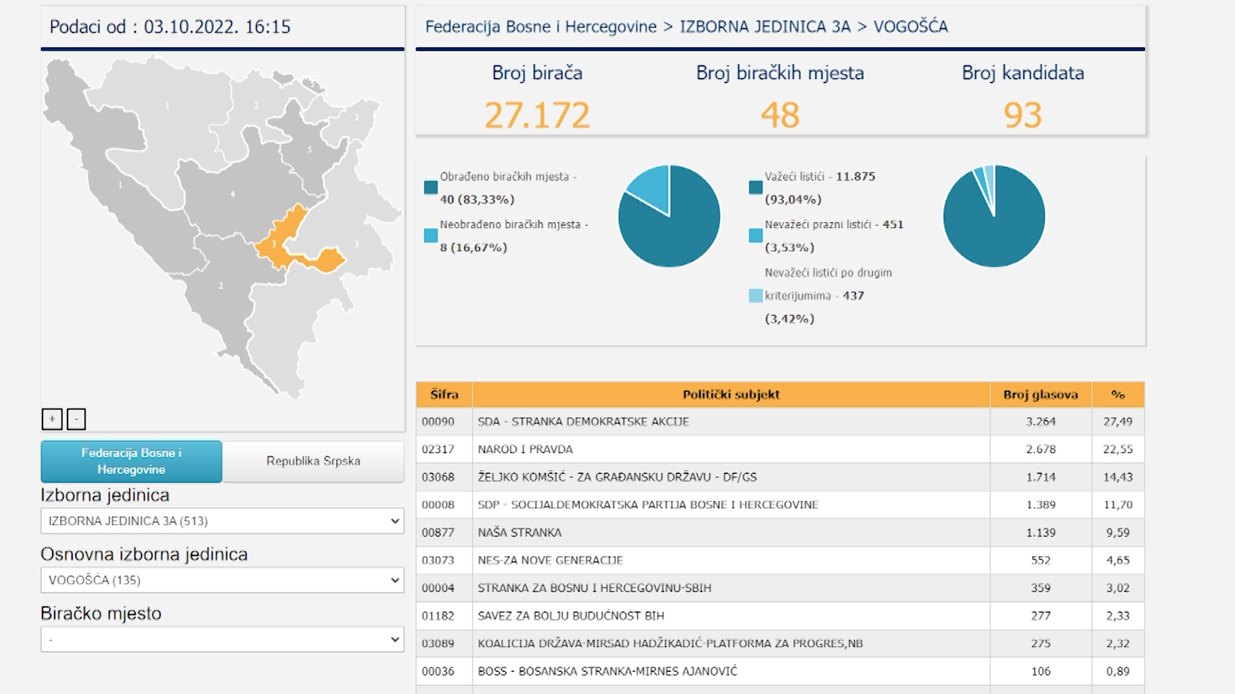The image size is (1235, 694).
Task: Click Federacija Bosne i Hercegovine breadcrumb link
Action: coord(540,27)
